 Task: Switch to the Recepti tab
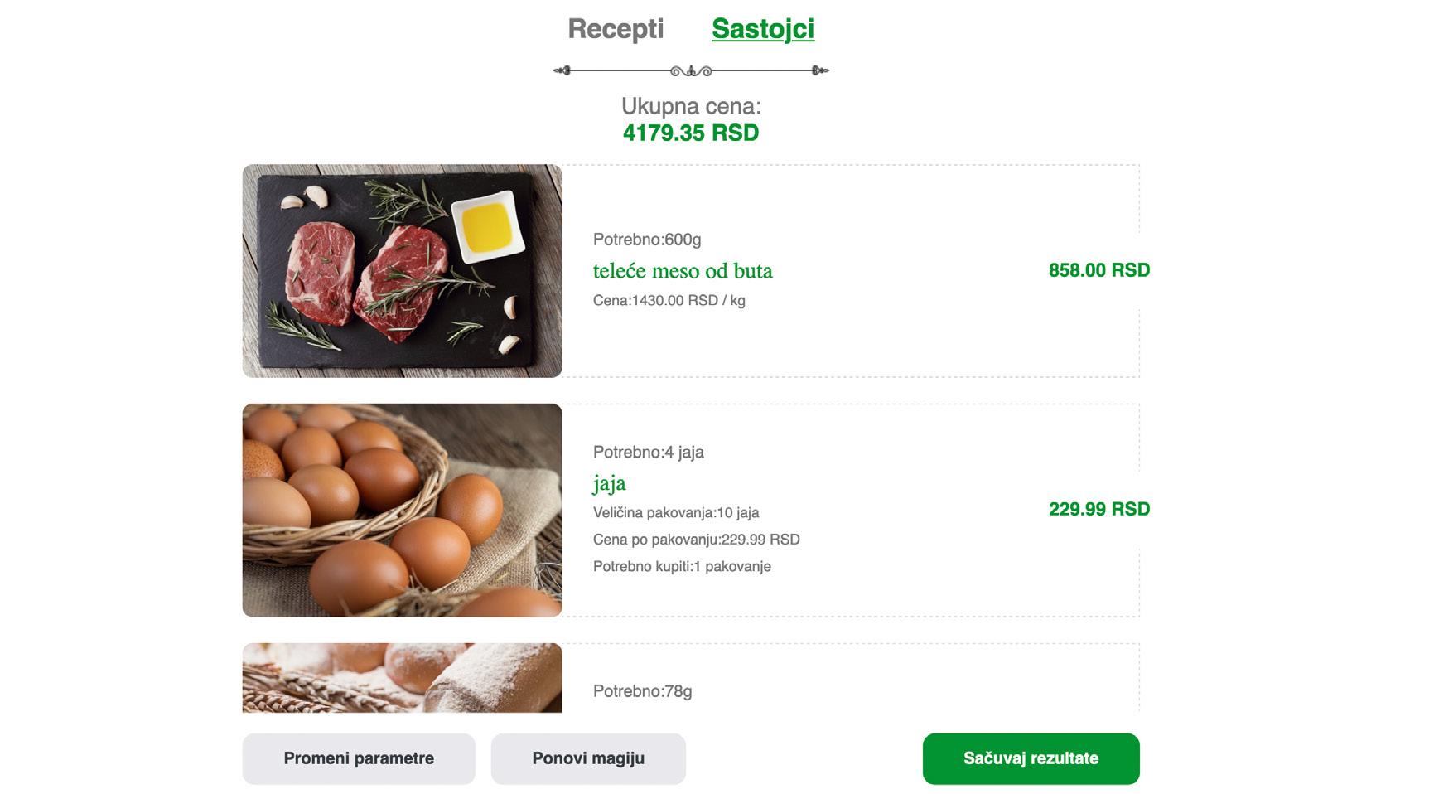click(616, 29)
